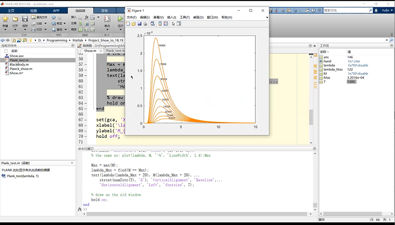This screenshot has height=225, width=395.
Task: Switch to the Show.m editor tab
Action: [x=90, y=51]
